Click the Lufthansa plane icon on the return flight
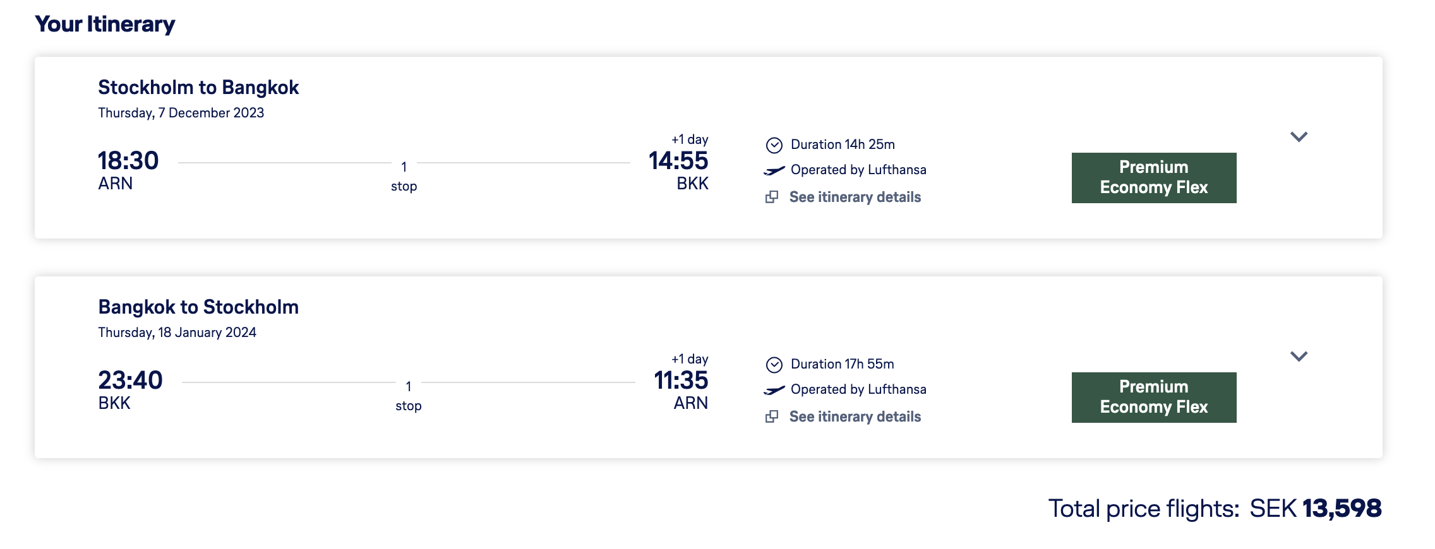The image size is (1435, 549). coord(774,390)
